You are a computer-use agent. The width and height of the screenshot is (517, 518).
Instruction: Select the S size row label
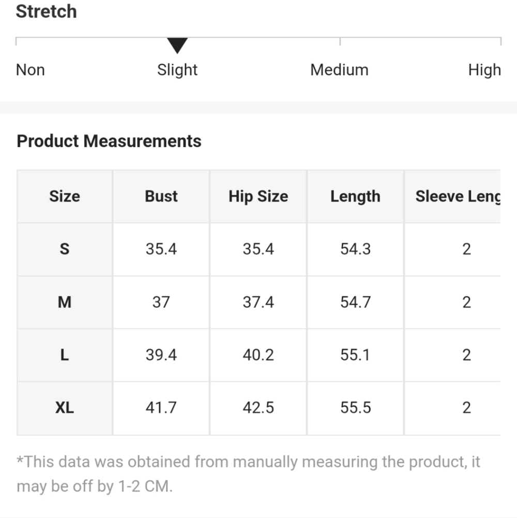tap(65, 249)
